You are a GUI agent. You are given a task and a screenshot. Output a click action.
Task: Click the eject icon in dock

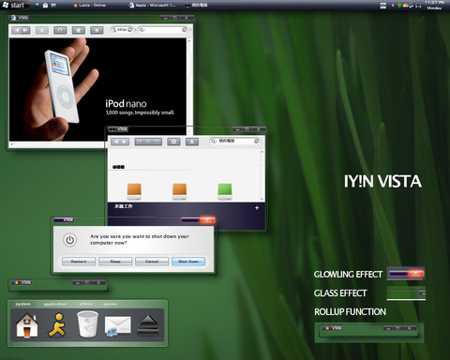tap(148, 325)
